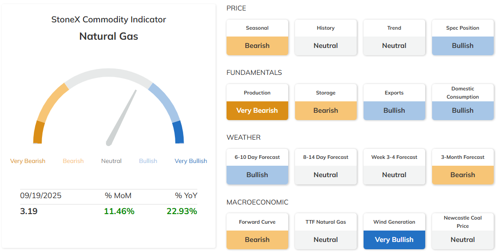Select the 6-10 Day Forecast card
This screenshot has width=496, height=252.
click(x=257, y=166)
